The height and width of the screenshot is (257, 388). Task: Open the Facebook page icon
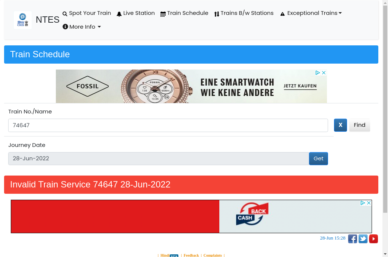pos(353,239)
